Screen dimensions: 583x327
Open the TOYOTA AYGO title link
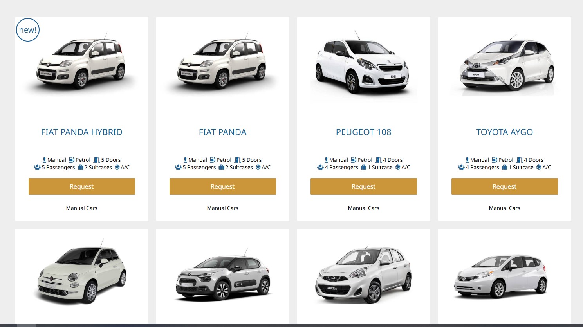505,132
